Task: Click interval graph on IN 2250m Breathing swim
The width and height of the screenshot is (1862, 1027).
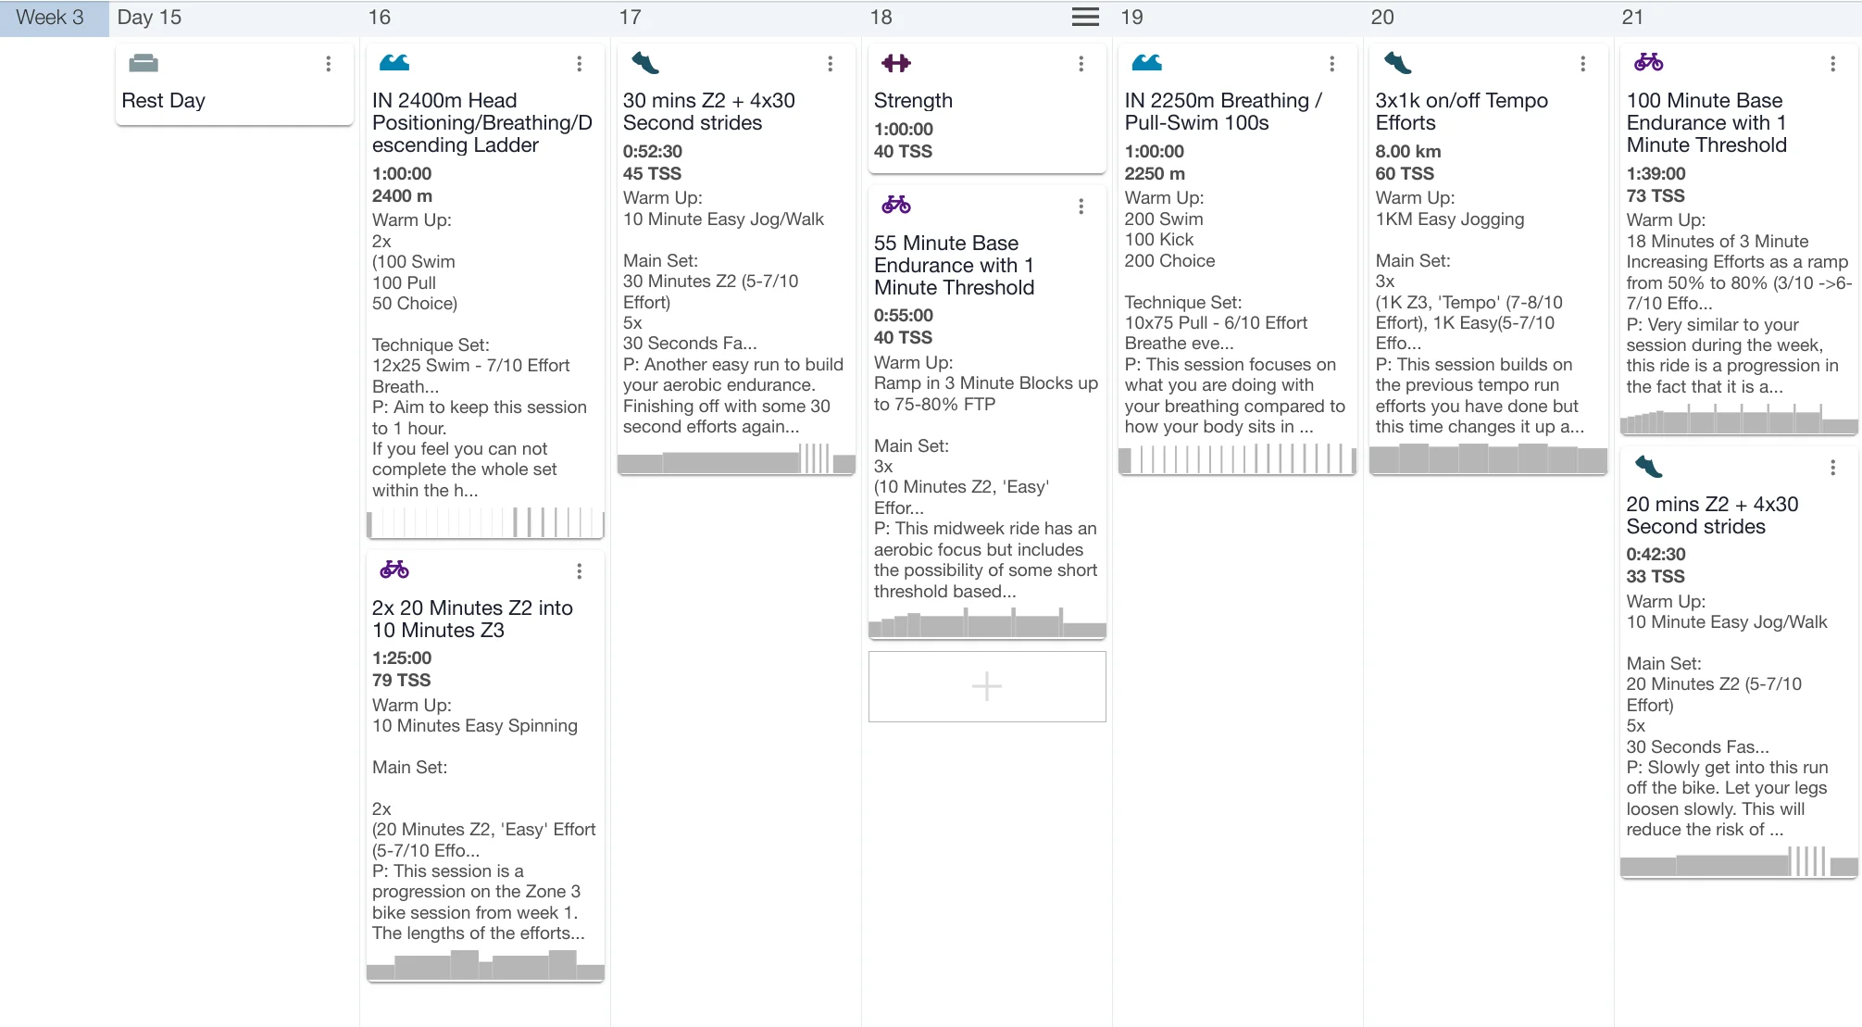Action: 1237,458
